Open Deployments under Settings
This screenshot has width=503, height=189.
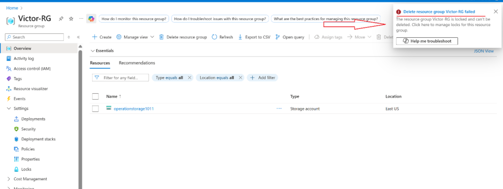click(x=33, y=119)
